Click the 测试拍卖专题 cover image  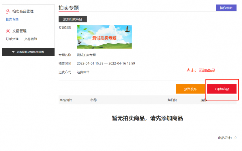click(x=104, y=37)
